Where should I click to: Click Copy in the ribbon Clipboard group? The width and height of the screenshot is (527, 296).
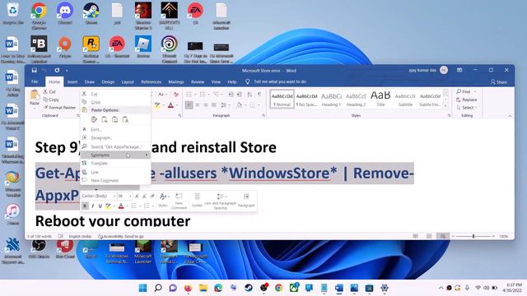pyautogui.click(x=51, y=99)
